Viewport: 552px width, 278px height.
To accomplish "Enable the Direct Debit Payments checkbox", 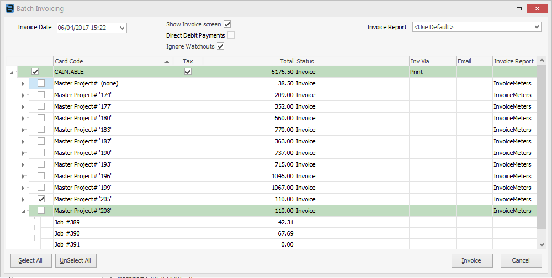I will coord(231,35).
